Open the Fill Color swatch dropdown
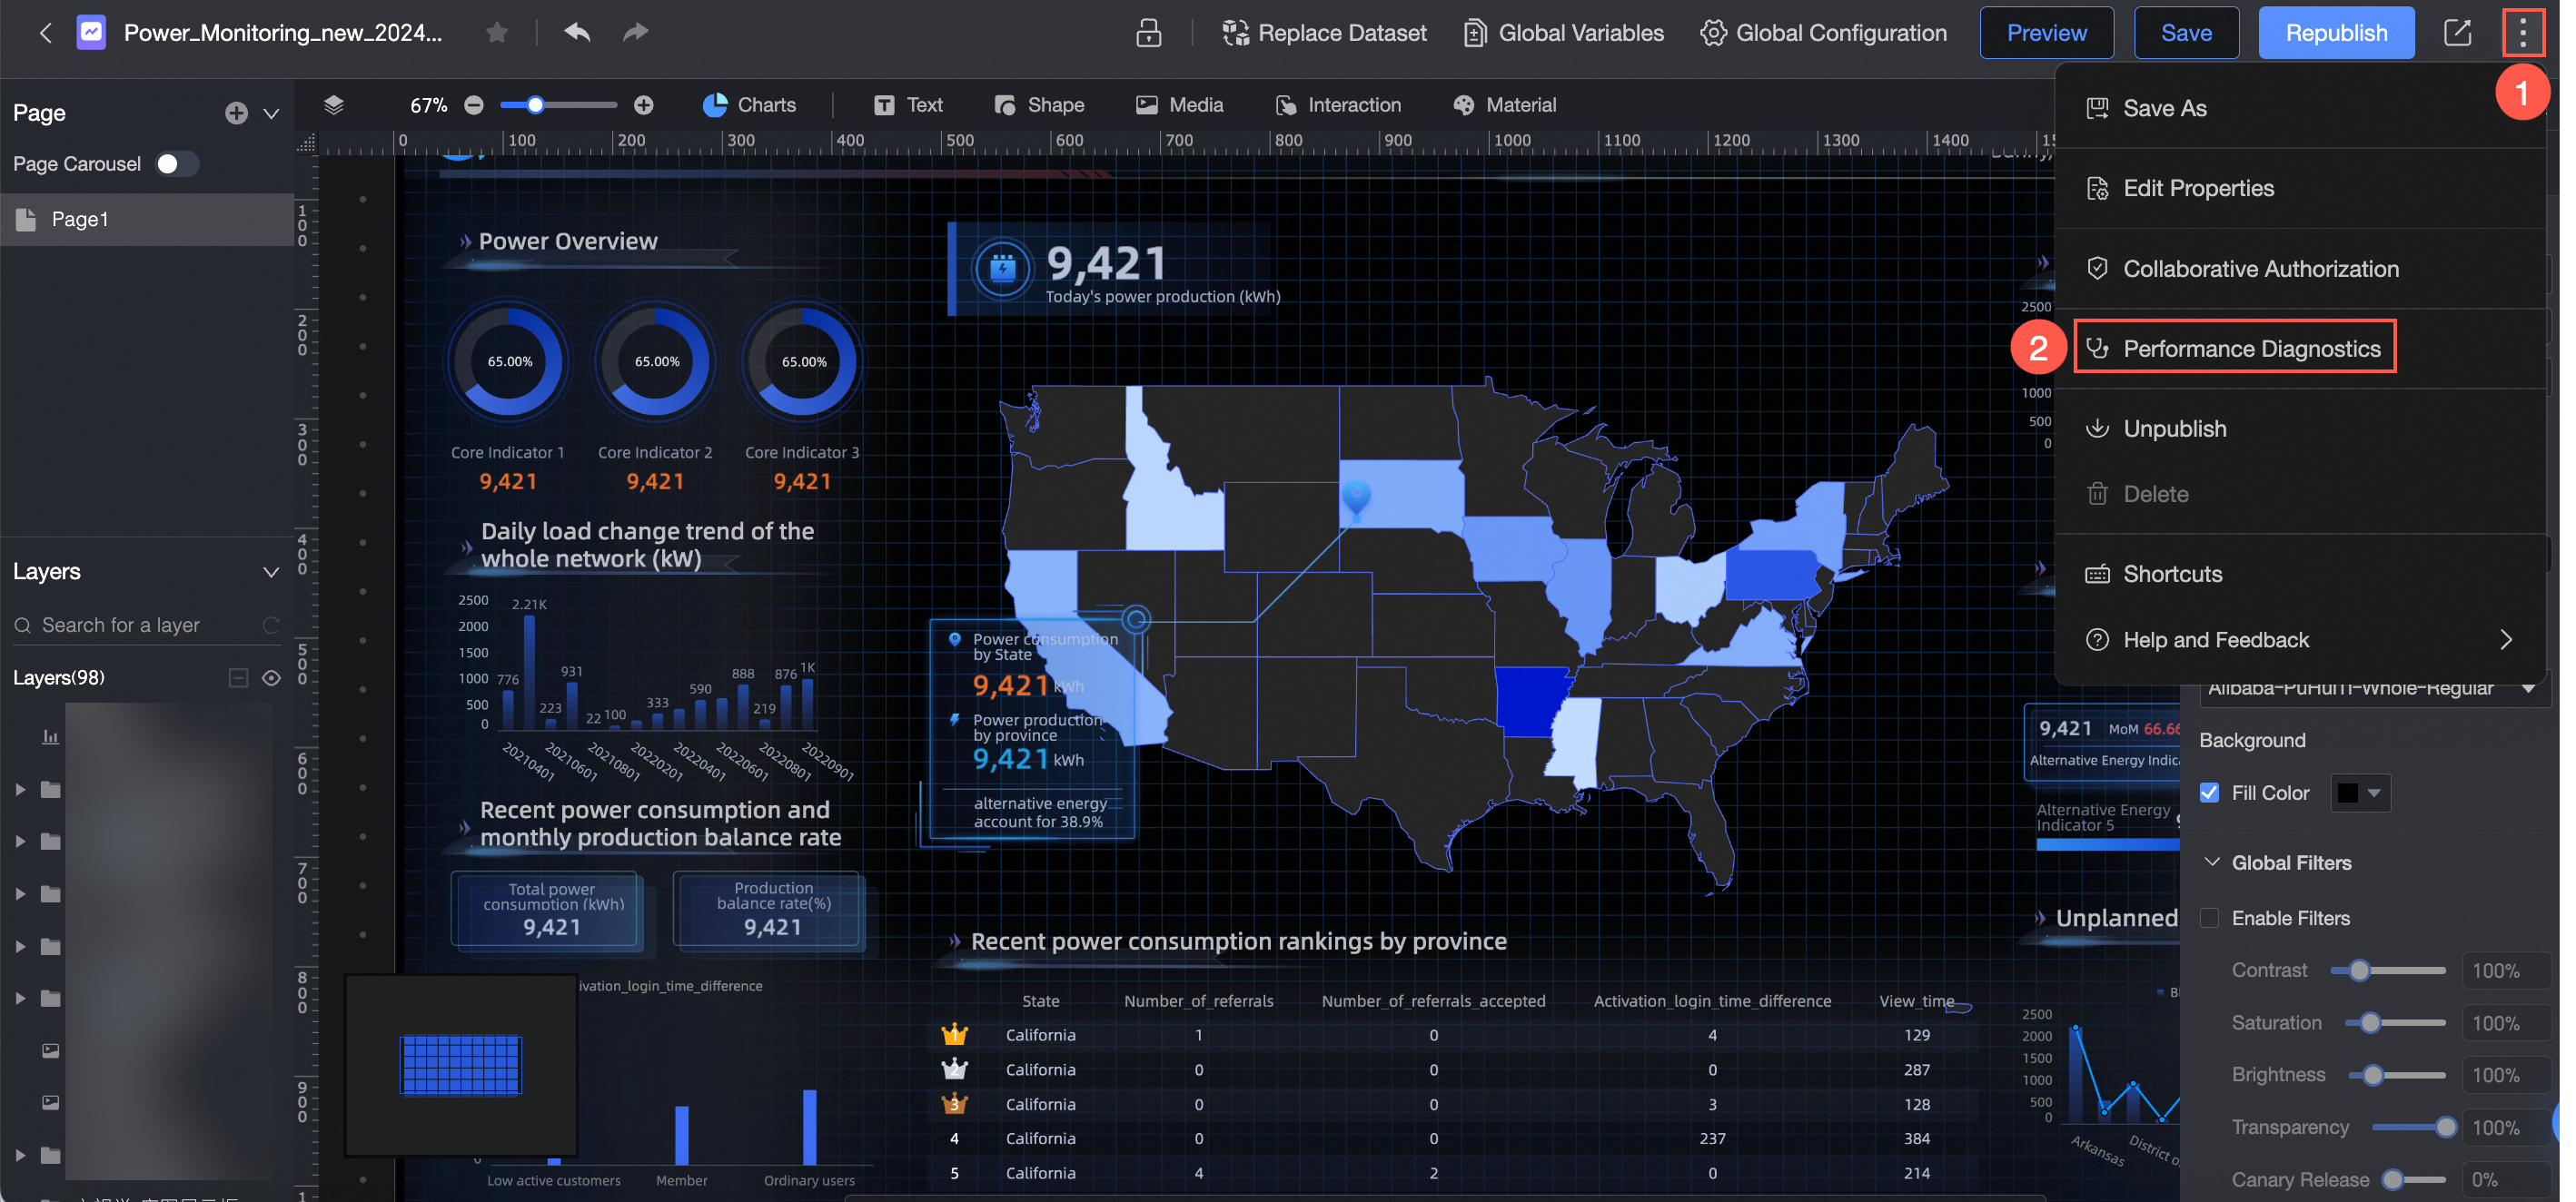This screenshot has height=1202, width=2576. (2360, 793)
